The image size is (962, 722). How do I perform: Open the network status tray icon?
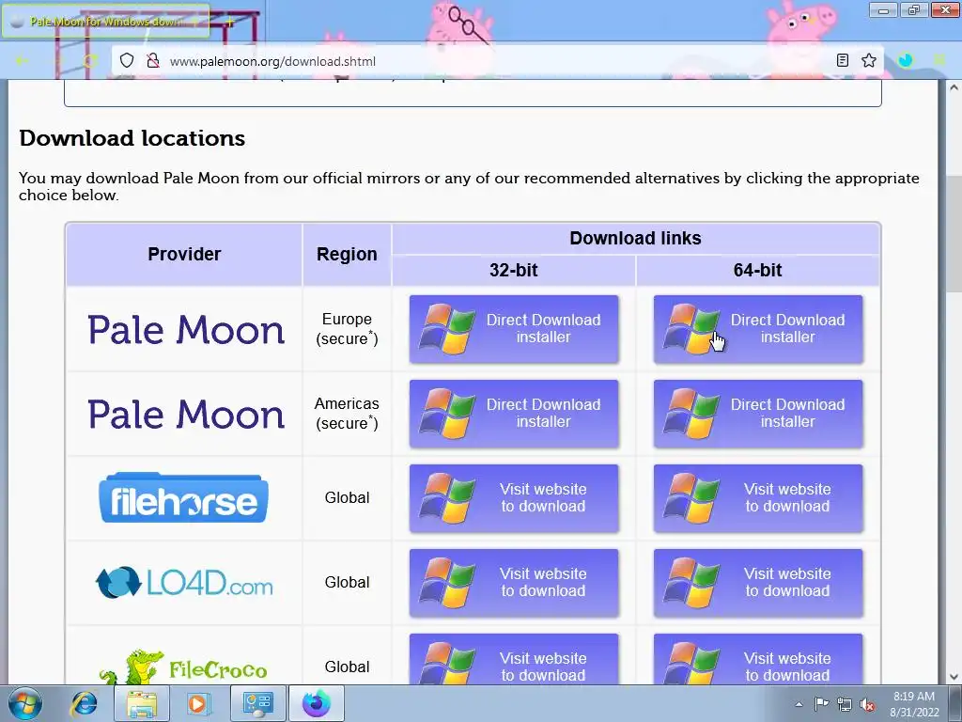(x=845, y=704)
